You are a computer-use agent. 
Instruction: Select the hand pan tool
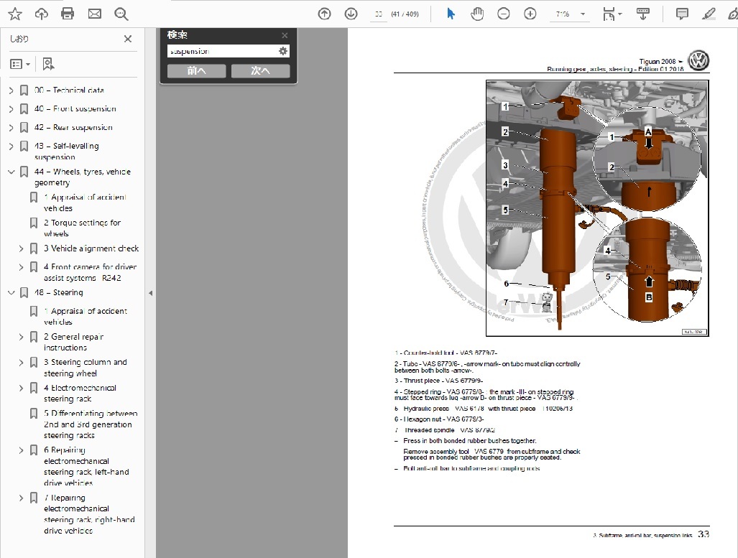click(x=476, y=14)
